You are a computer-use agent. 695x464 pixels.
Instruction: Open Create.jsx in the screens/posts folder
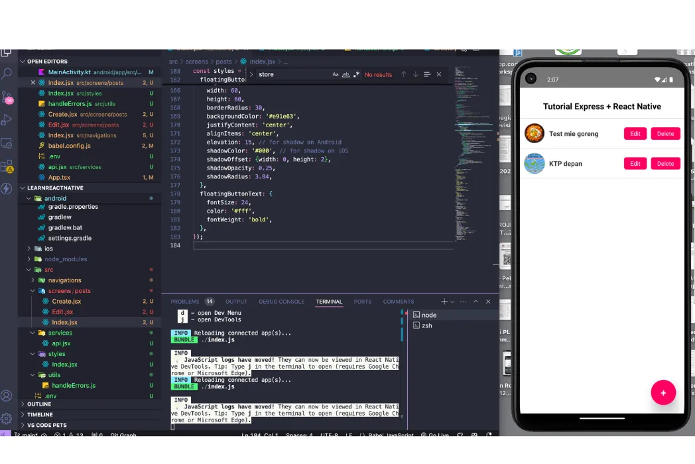tap(90, 302)
